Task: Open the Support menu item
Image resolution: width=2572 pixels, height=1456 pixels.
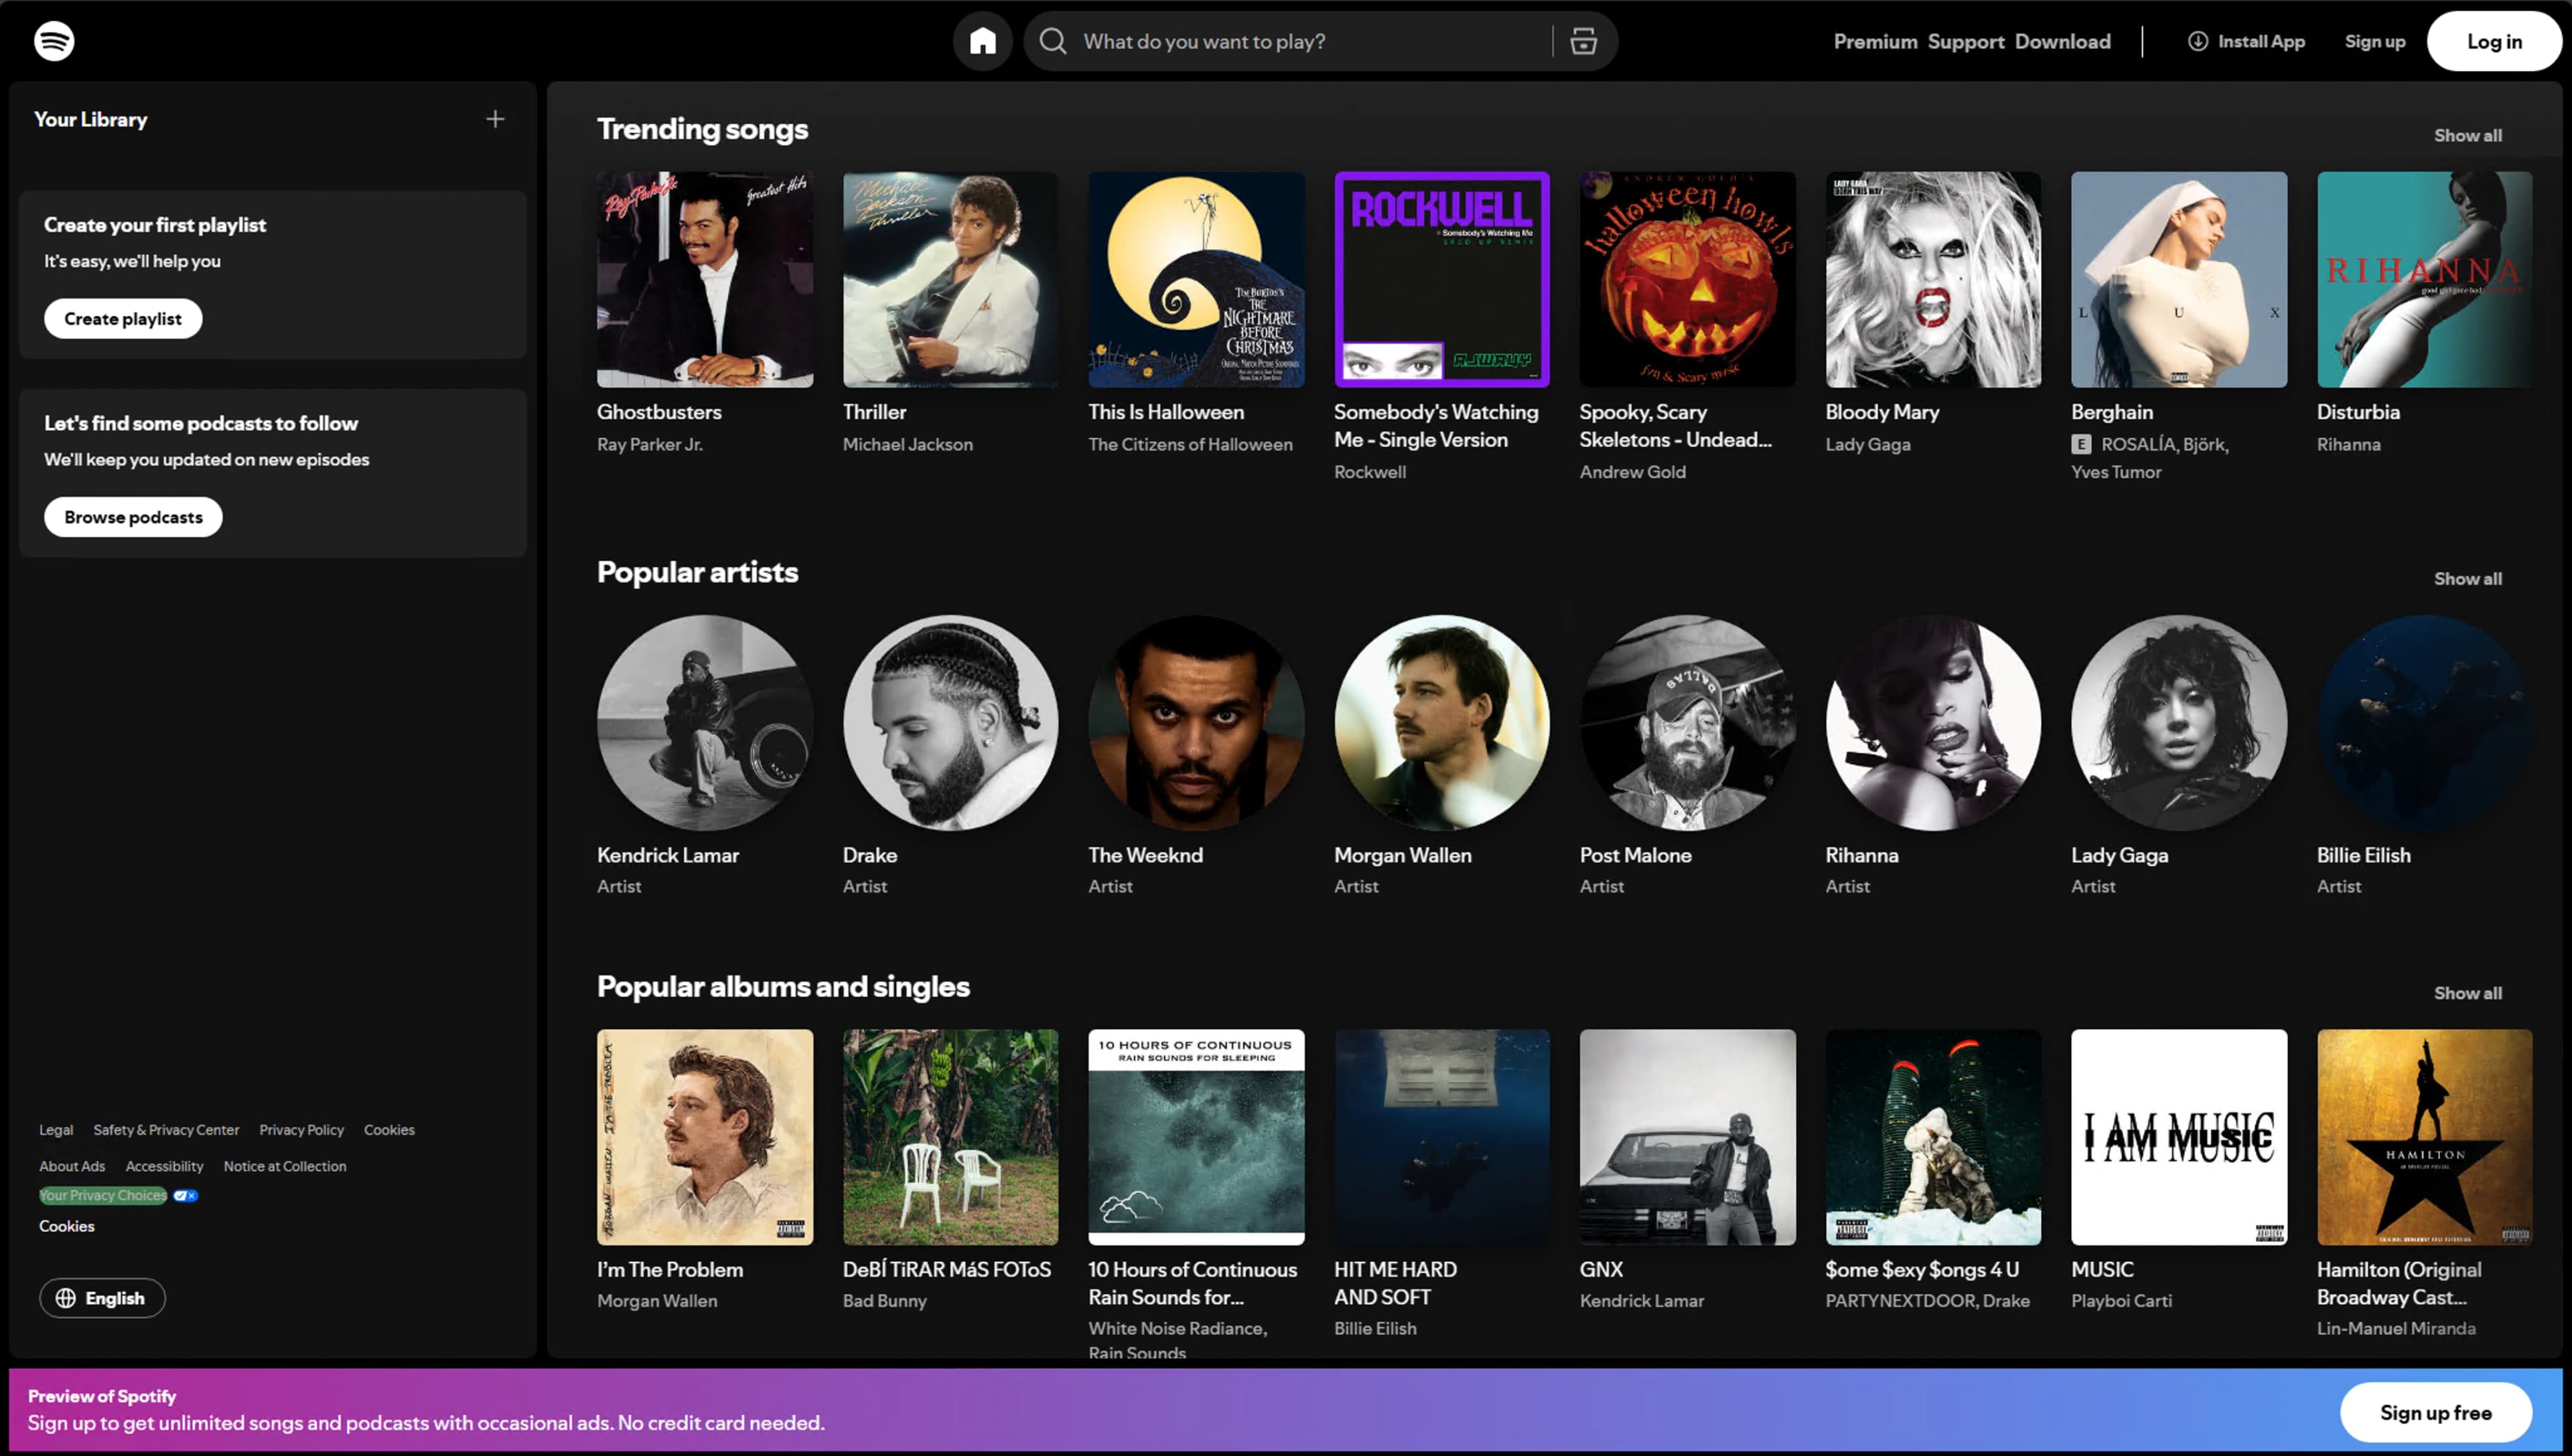Action: coord(1966,41)
